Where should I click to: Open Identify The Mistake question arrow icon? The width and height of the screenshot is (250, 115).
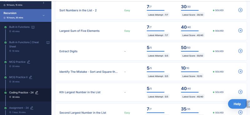[240, 71]
